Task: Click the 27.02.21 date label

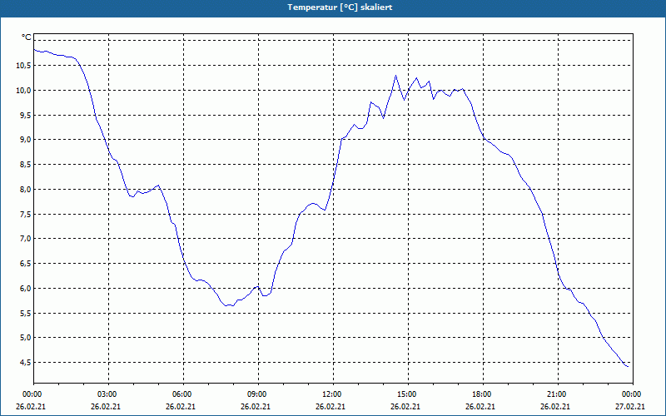Action: 630,407
